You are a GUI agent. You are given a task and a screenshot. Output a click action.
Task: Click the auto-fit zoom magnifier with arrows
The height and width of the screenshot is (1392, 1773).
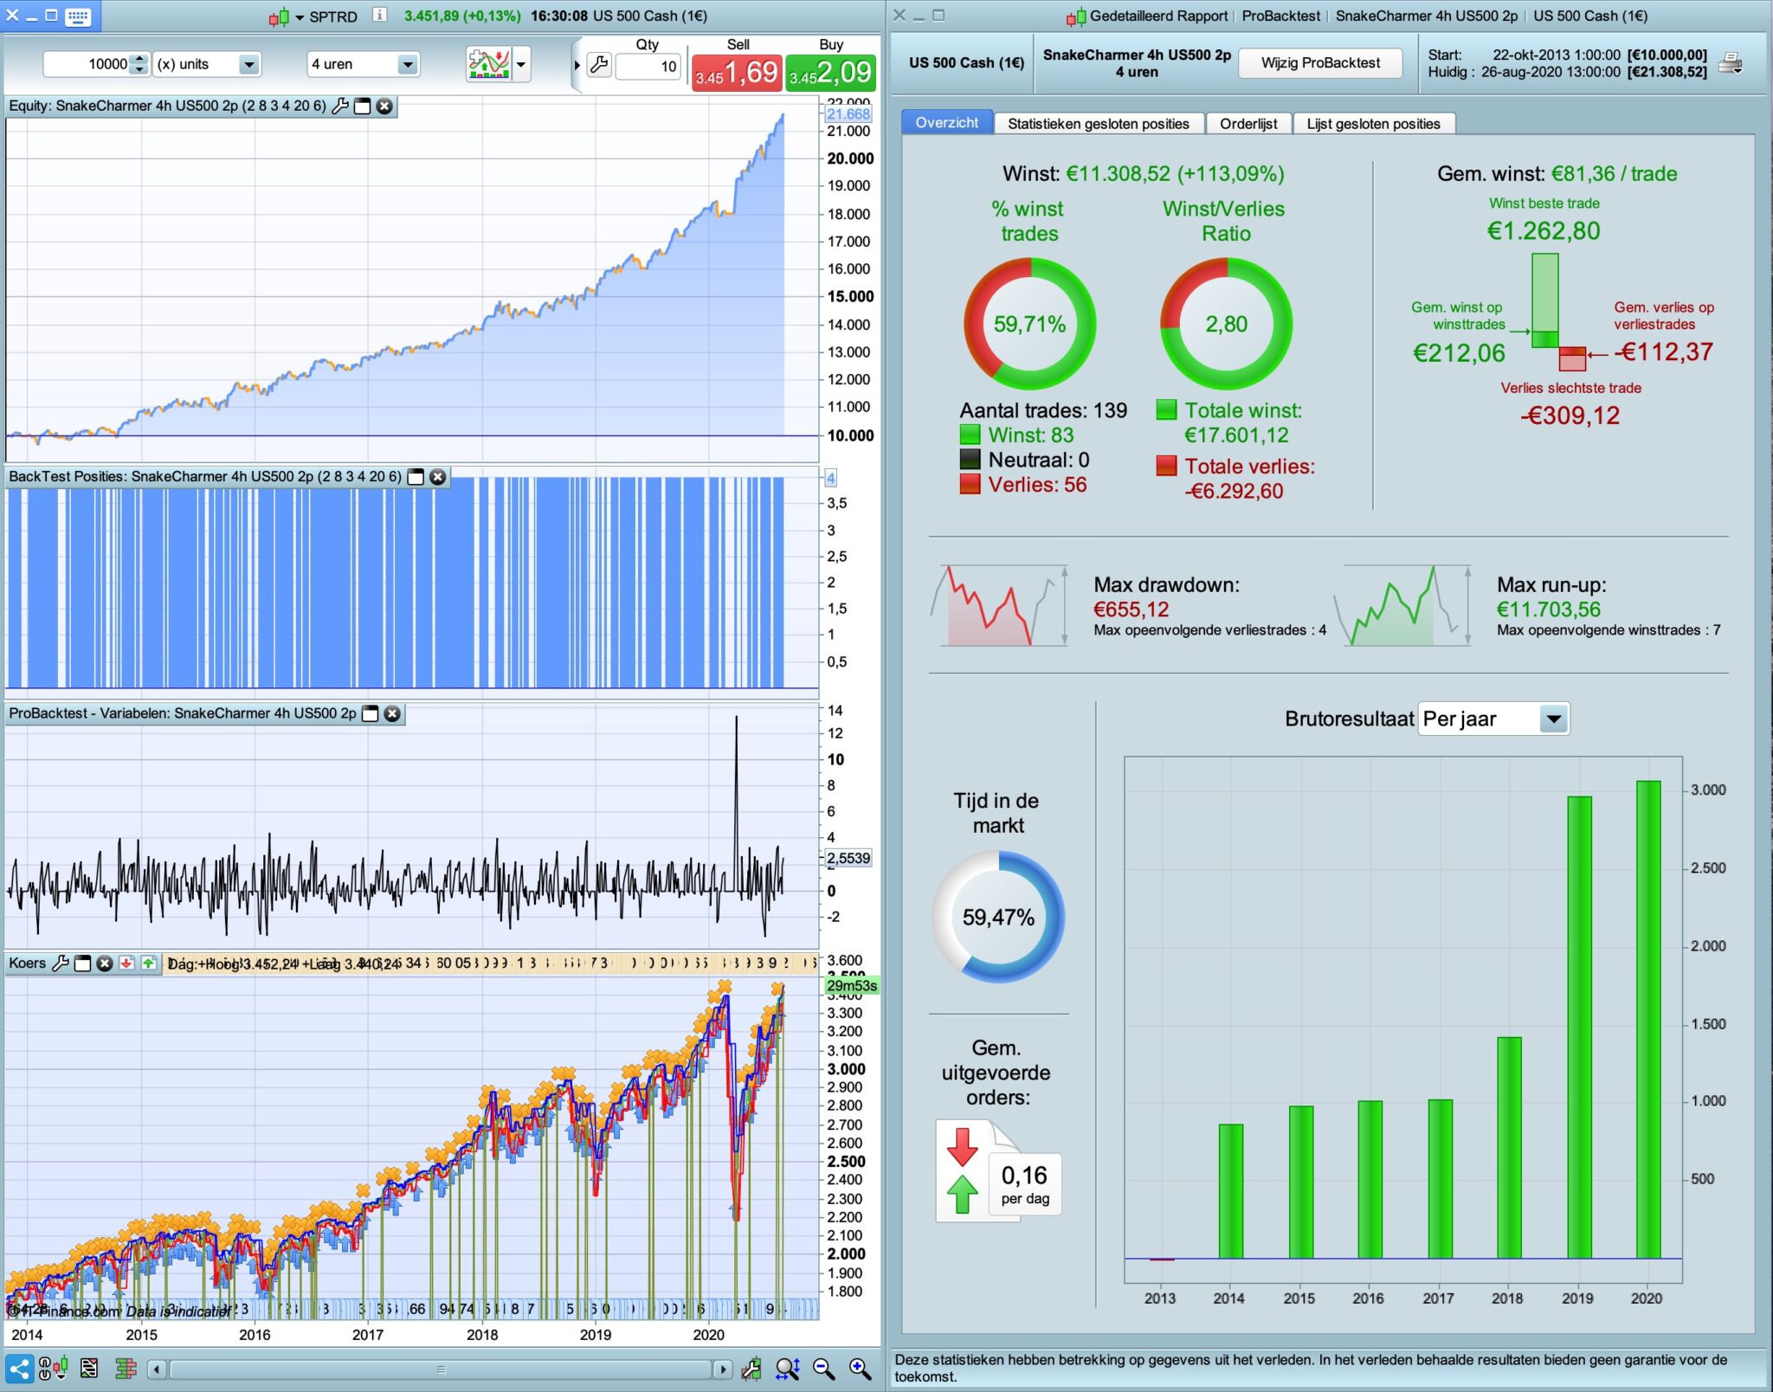788,1369
